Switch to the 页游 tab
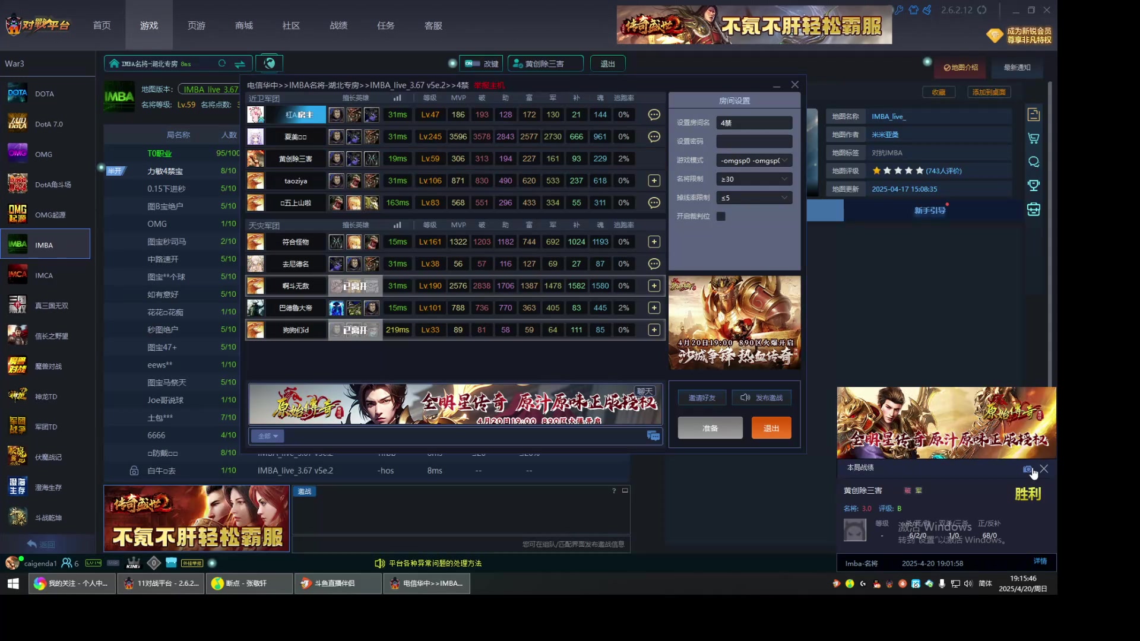1140x641 pixels. click(196, 26)
